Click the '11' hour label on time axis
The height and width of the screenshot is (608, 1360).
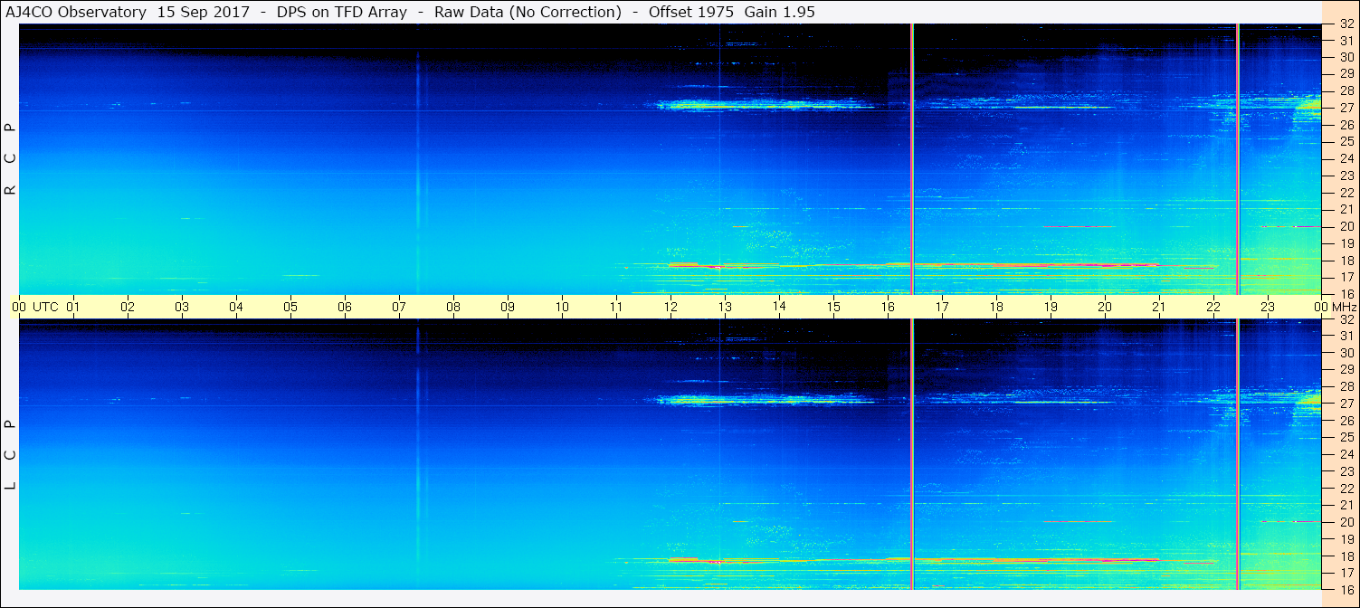[x=616, y=307]
